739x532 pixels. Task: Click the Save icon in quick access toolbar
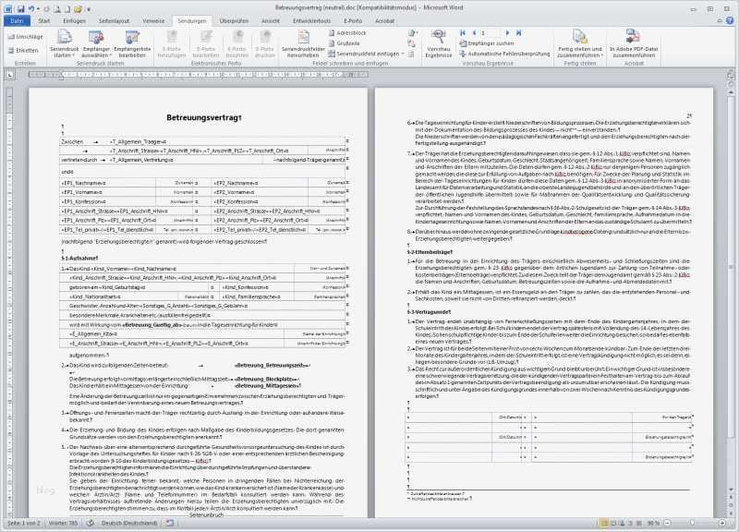pyautogui.click(x=20, y=9)
